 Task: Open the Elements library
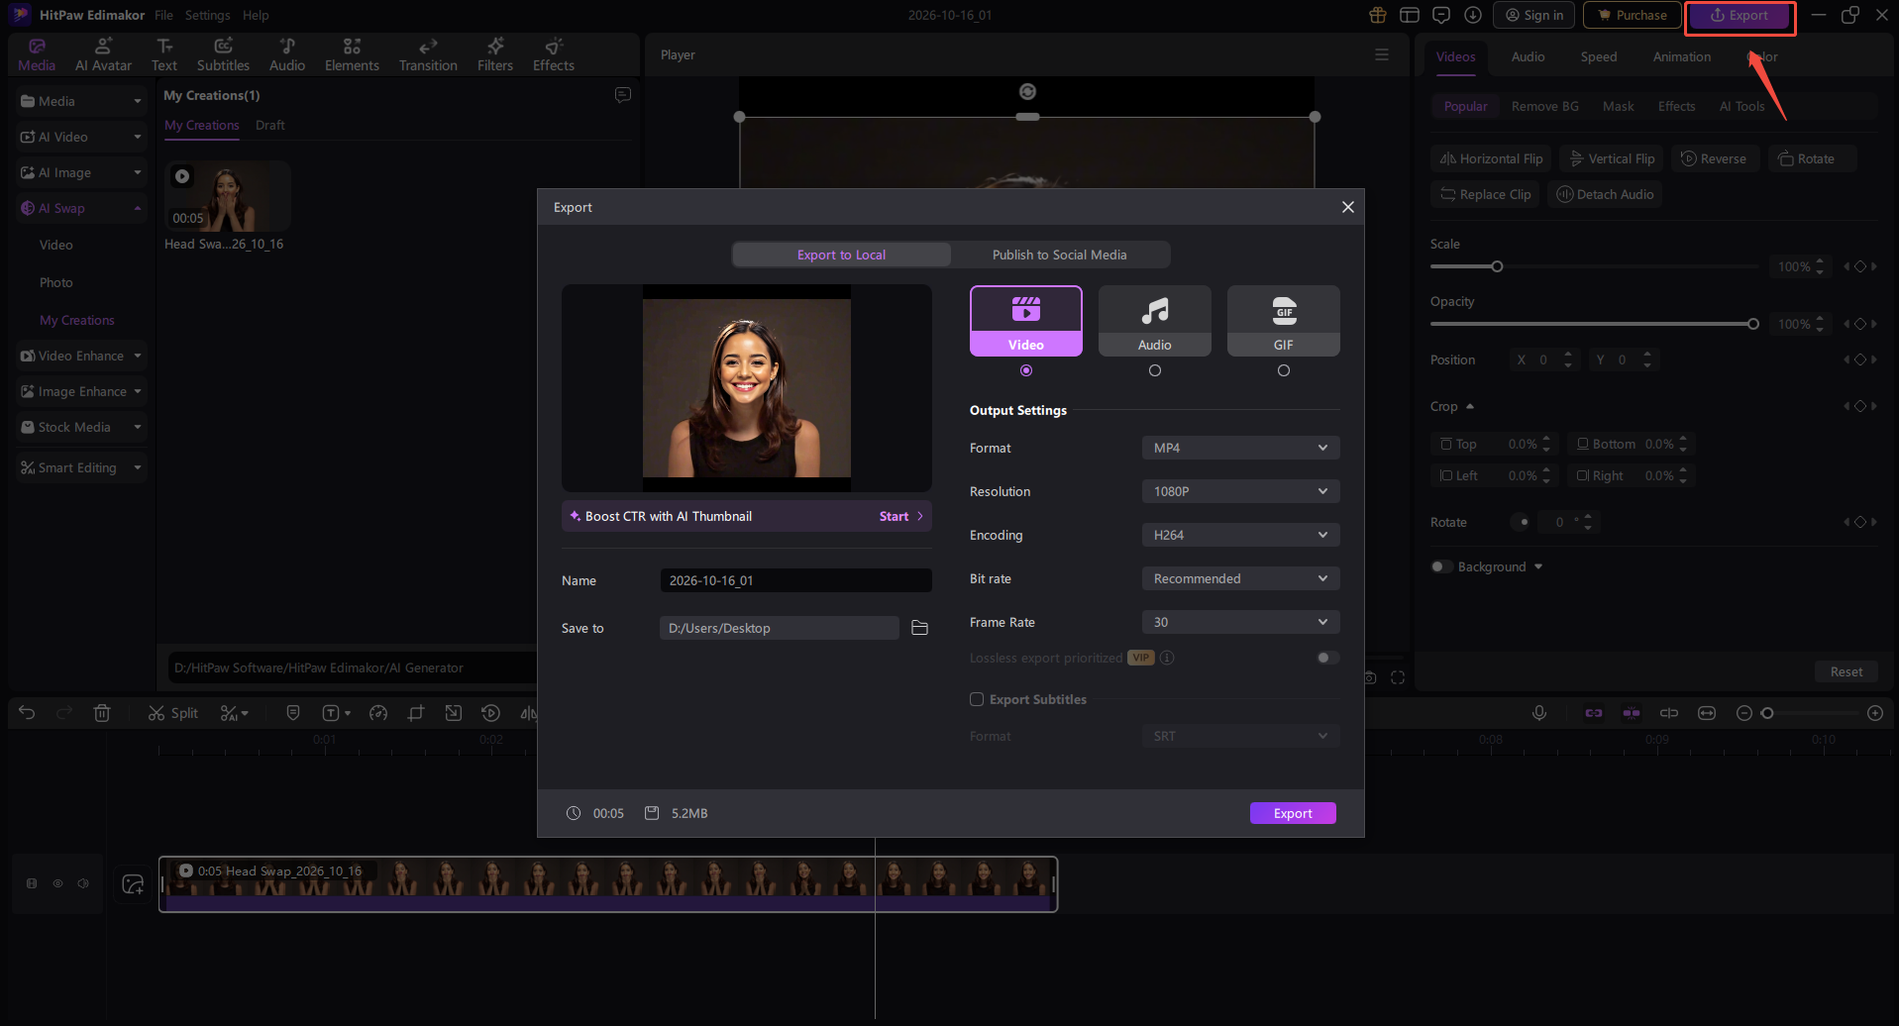point(352,54)
